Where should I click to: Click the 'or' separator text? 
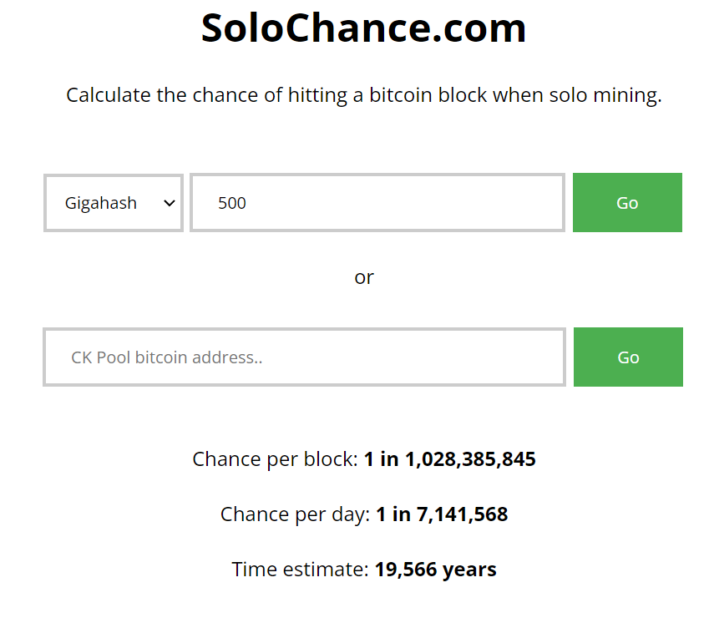click(364, 277)
